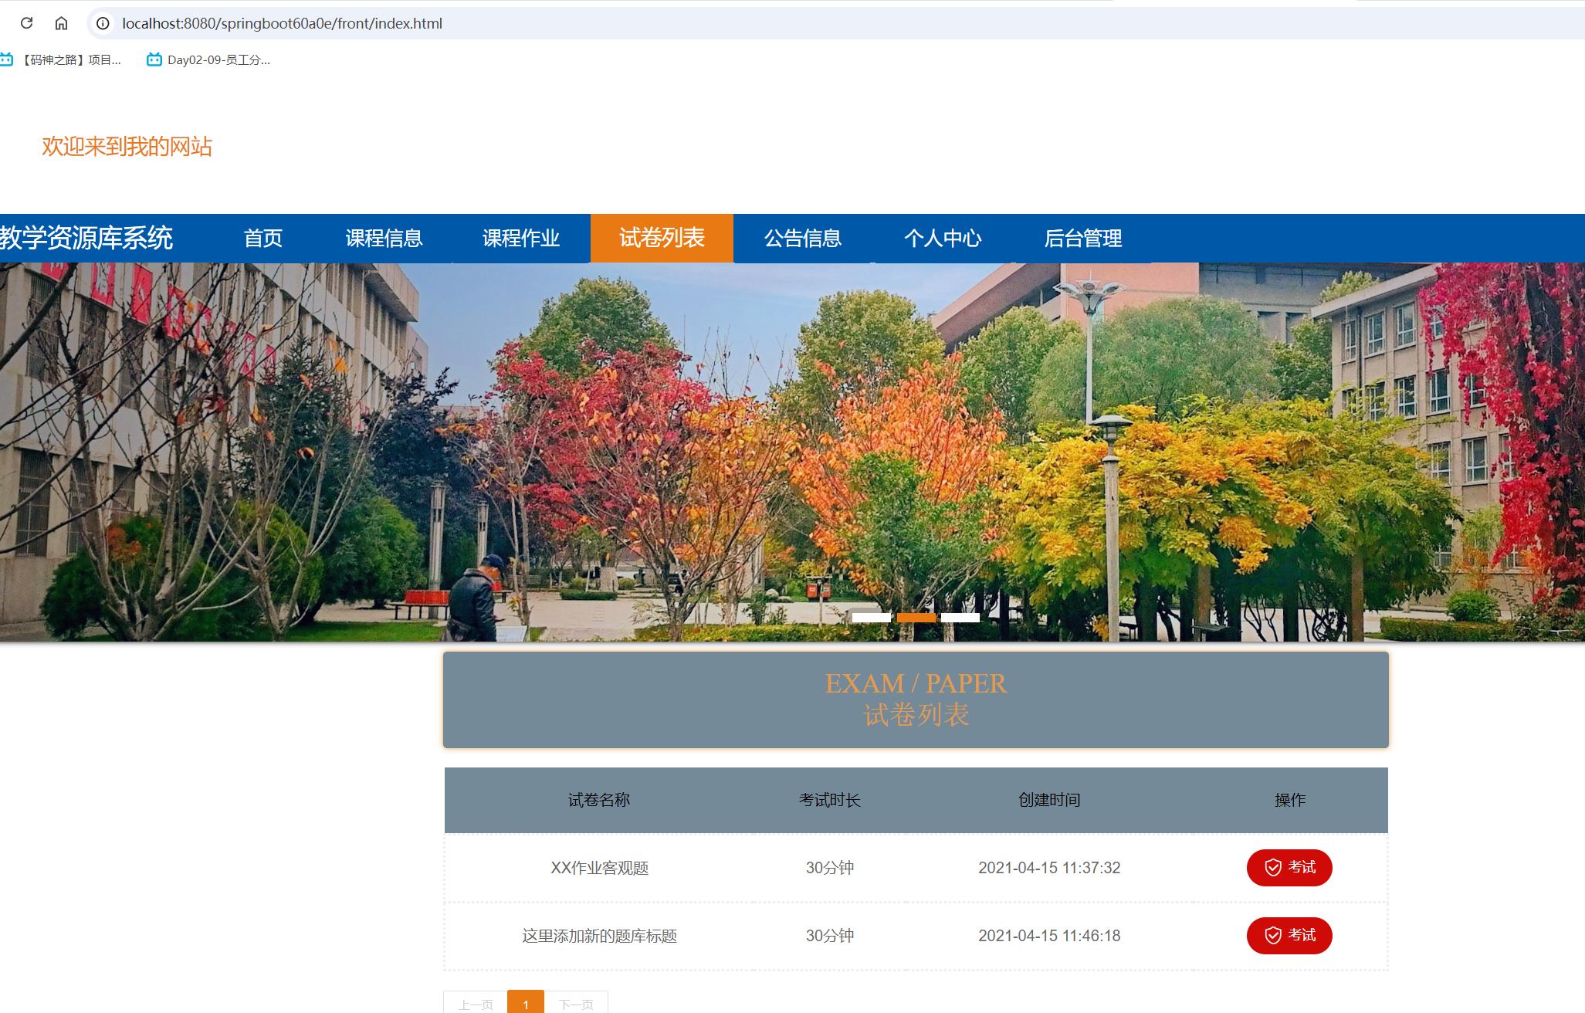The width and height of the screenshot is (1585, 1013).
Task: Open the Day02-09-员工分 bookmark icon
Action: coord(153,59)
